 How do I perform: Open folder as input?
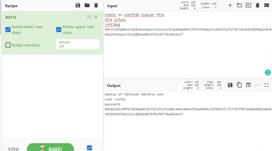point(239,5)
